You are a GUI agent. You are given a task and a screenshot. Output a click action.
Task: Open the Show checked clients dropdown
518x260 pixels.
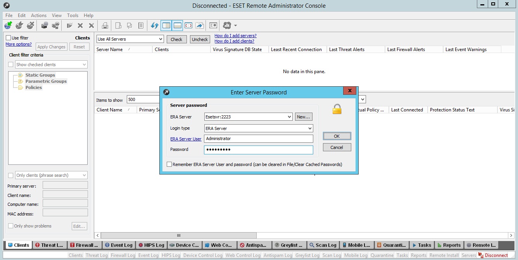(x=51, y=65)
